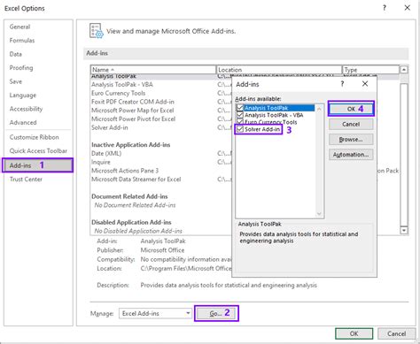Click the Automation... button
The height and width of the screenshot is (344, 420).
pyautogui.click(x=351, y=155)
